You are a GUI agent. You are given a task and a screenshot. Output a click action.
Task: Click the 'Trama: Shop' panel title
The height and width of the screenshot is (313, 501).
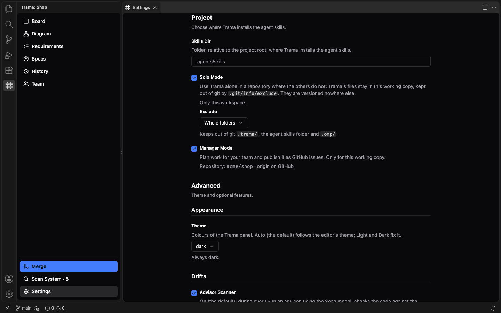[x=34, y=7]
